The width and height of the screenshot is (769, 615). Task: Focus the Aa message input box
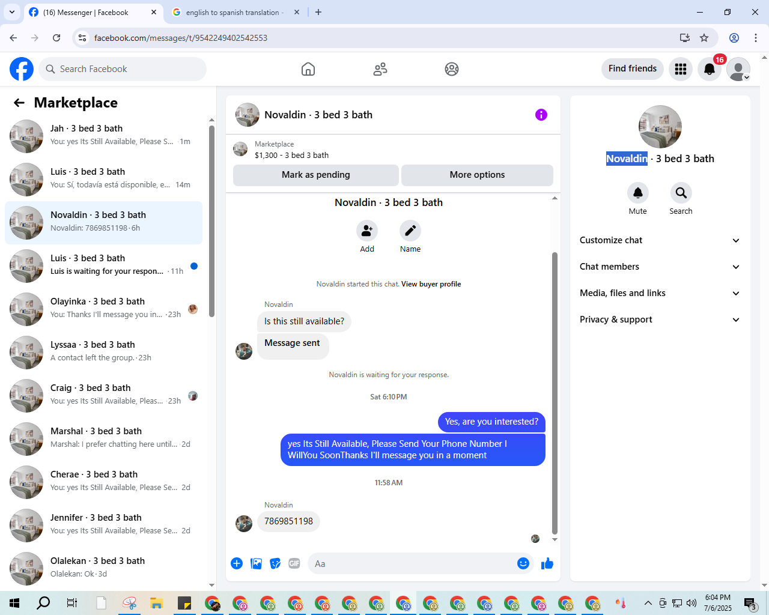coord(421,563)
